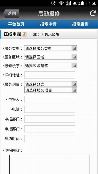Expand the 请选择服务类型 dropdown
This screenshot has height=174, width=98.
(51, 48)
